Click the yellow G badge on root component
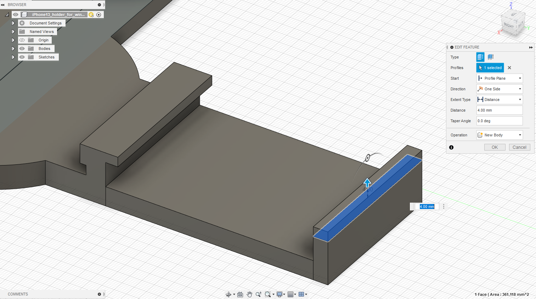 point(91,15)
